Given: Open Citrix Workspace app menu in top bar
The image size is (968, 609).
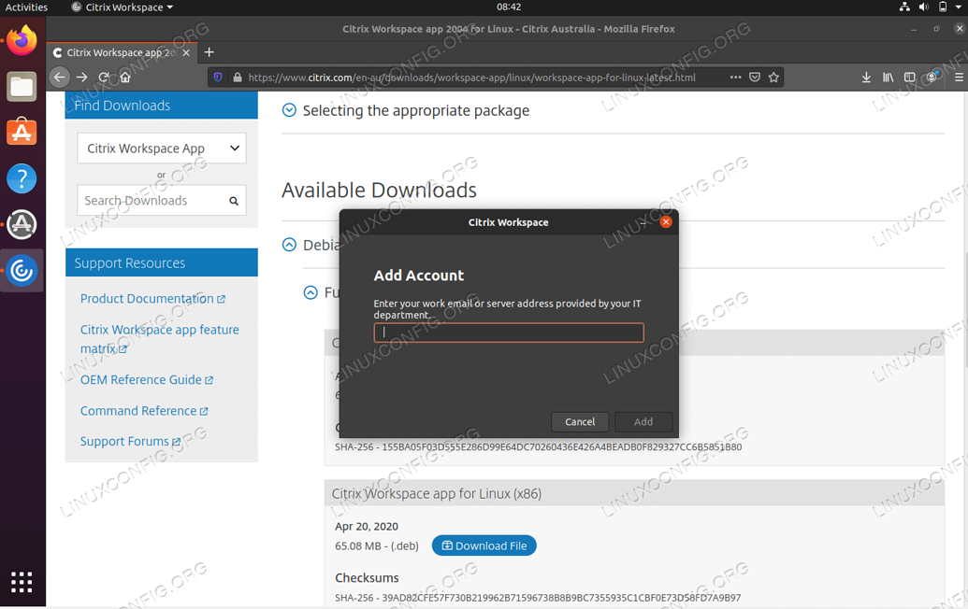Looking at the screenshot, I should point(123,7).
